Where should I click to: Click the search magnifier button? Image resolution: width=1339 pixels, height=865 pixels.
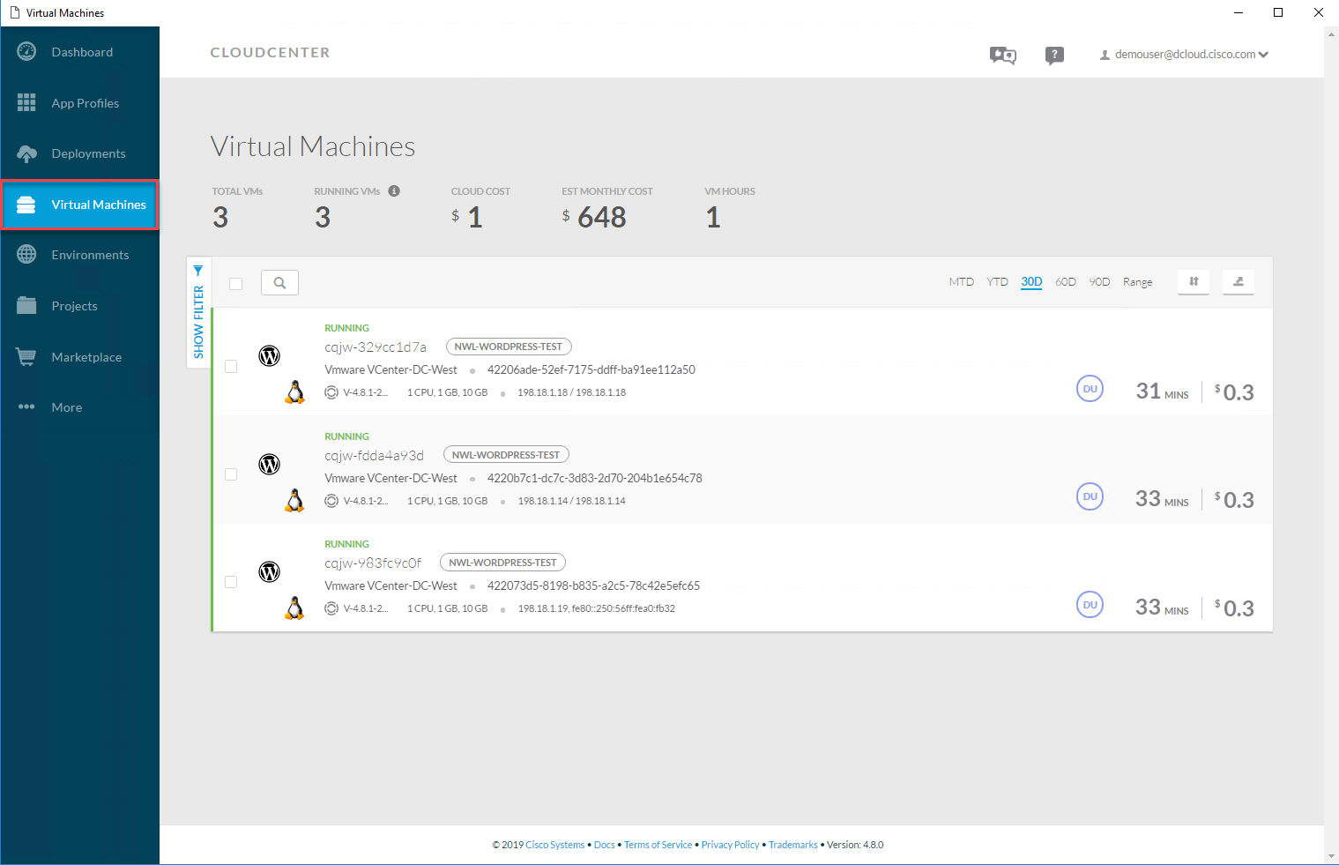(279, 283)
